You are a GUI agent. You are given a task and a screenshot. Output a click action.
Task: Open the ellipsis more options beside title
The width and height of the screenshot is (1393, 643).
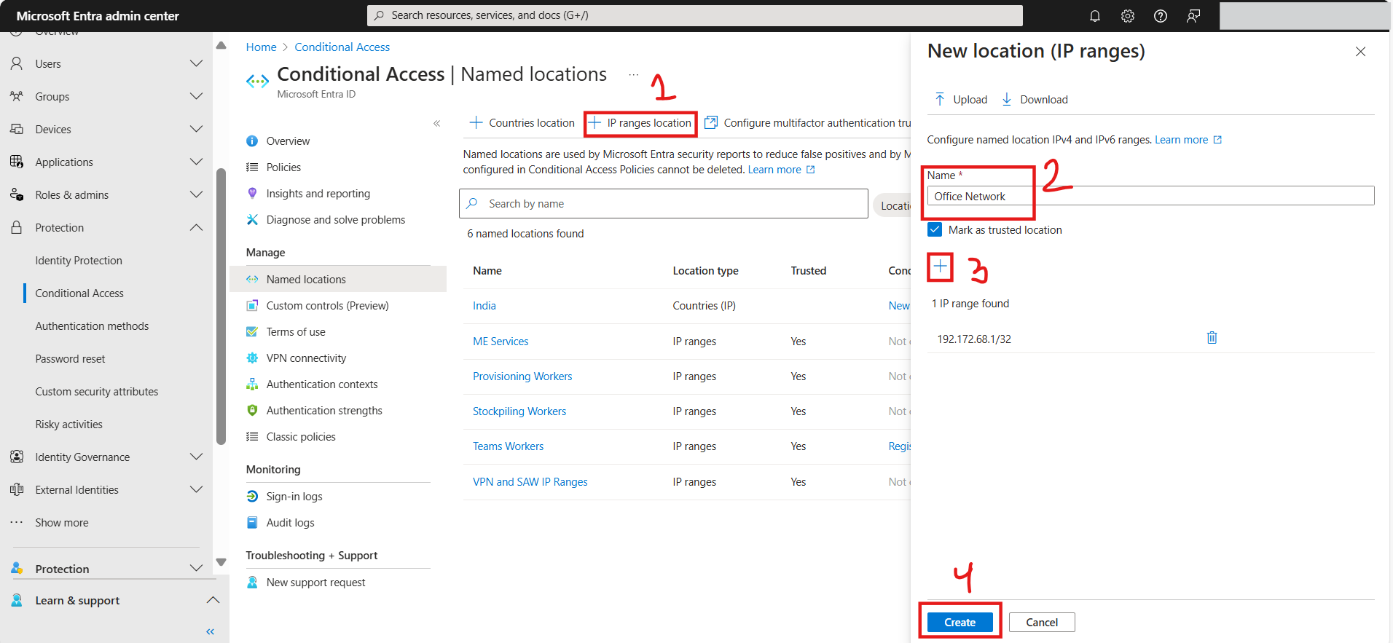click(x=634, y=74)
